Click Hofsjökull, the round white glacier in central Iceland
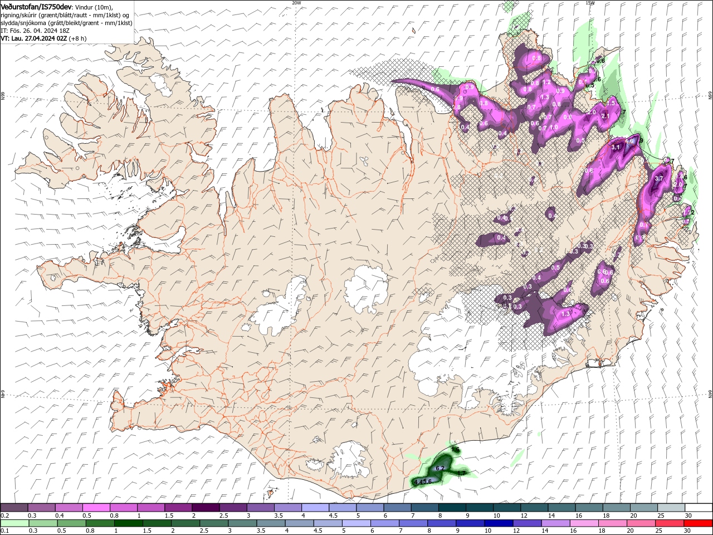Image resolution: width=713 pixels, height=535 pixels. tap(367, 289)
